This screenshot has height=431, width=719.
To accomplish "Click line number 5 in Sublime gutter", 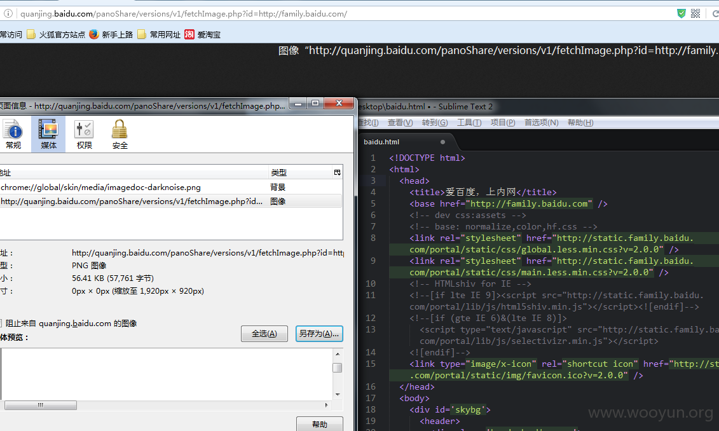I will coord(373,203).
